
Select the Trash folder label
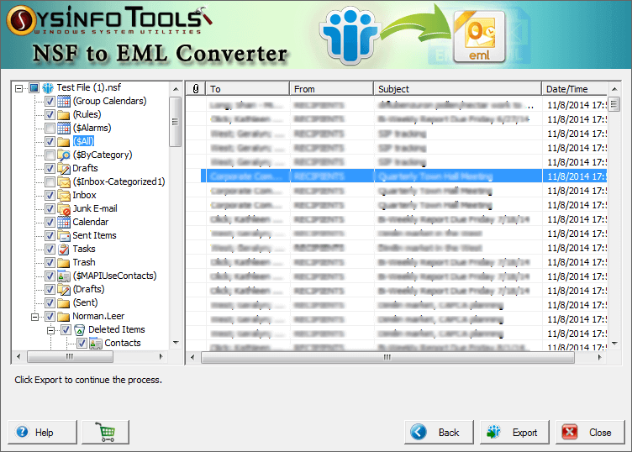tap(84, 262)
